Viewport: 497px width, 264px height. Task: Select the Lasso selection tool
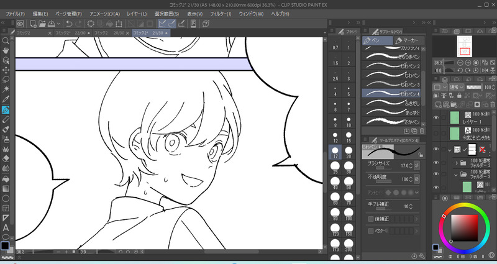click(x=6, y=80)
